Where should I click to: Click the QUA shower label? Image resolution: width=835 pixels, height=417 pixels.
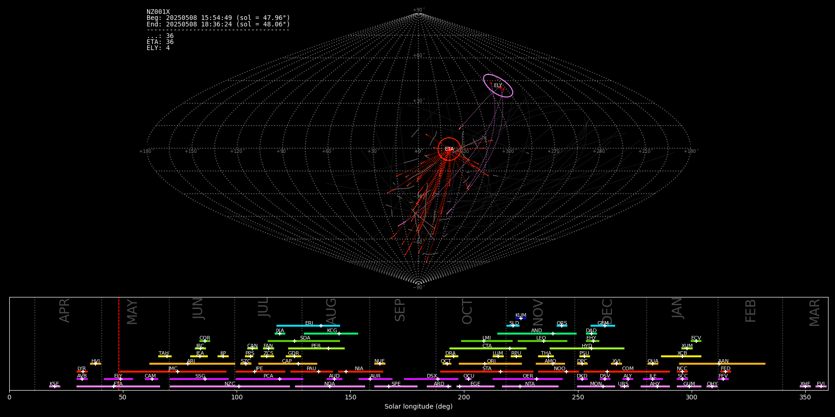pos(653,361)
